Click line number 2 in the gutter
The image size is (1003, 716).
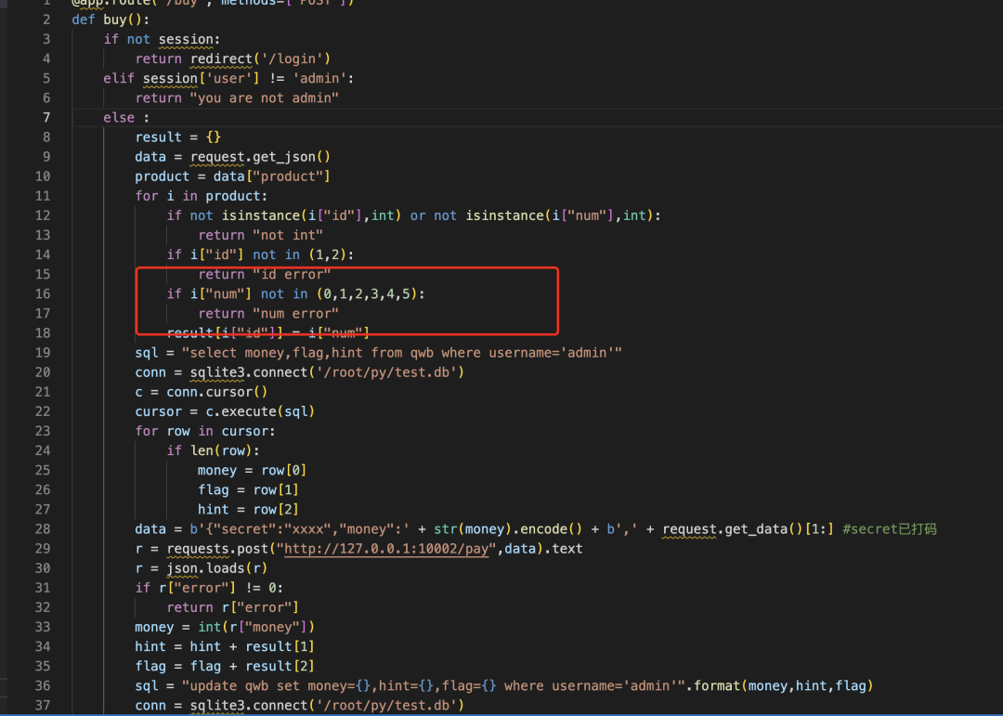[46, 20]
